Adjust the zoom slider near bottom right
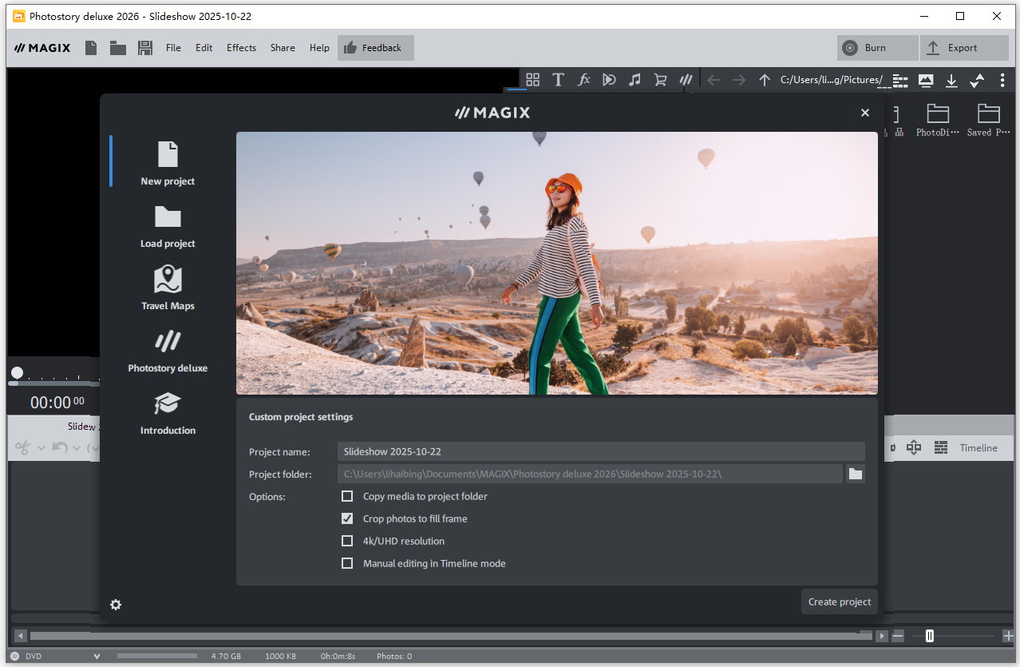This screenshot has width=1020, height=667. pyautogui.click(x=930, y=636)
